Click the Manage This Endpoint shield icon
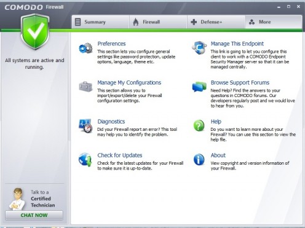 (x=199, y=48)
